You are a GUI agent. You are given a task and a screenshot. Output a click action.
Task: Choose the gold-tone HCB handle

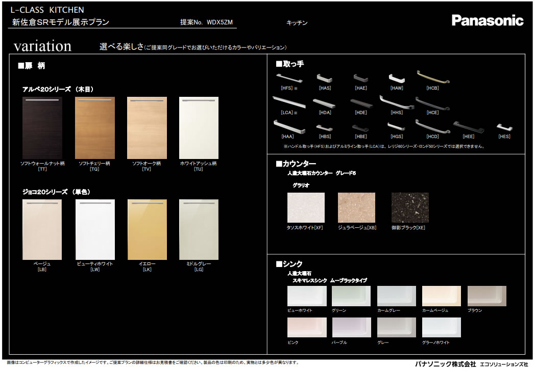click(433, 77)
